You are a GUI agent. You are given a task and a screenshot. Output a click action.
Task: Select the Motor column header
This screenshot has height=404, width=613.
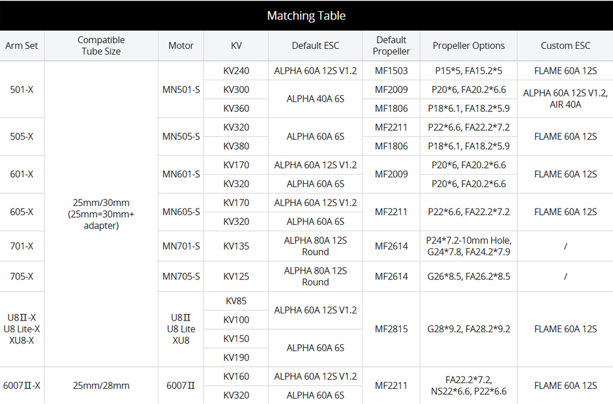coord(181,46)
